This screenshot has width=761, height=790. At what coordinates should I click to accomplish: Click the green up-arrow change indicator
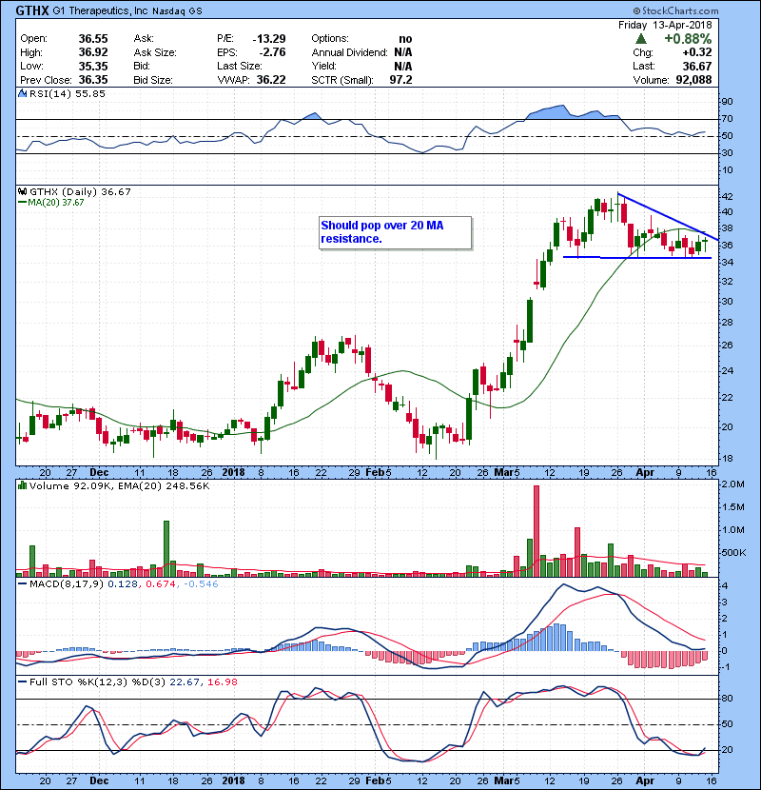[x=640, y=38]
